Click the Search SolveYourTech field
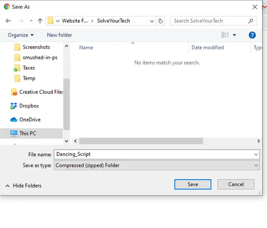This screenshot has width=267, height=228. click(x=209, y=21)
